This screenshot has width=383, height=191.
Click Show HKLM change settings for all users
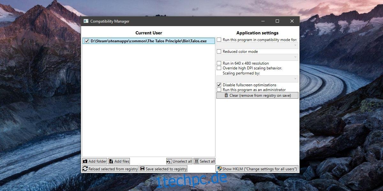(257, 169)
